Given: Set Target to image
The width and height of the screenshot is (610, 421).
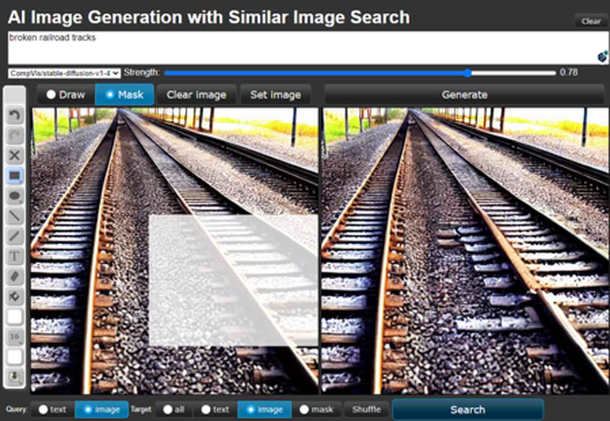Looking at the screenshot, I should coord(264,410).
